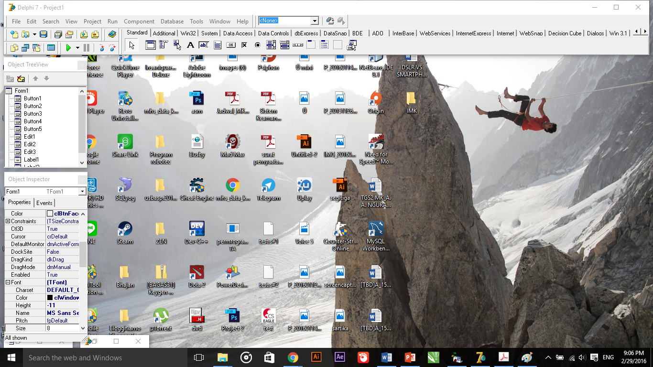Run the project with green arrow
The height and width of the screenshot is (367, 653).
click(x=69, y=48)
